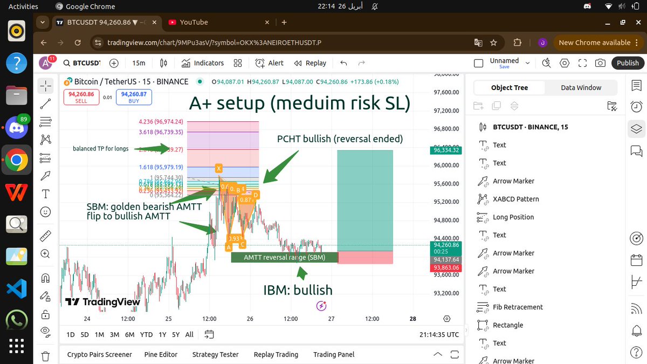This screenshot has width=647, height=364.
Task: Open the economic Calendar panel
Action: tap(636, 259)
